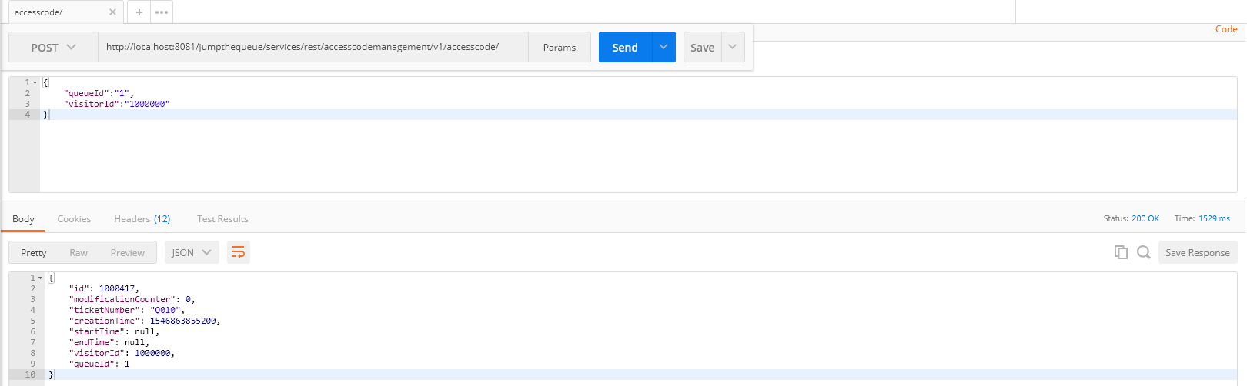The width and height of the screenshot is (1247, 386).
Task: Open tab options three-dot menu
Action: click(162, 12)
